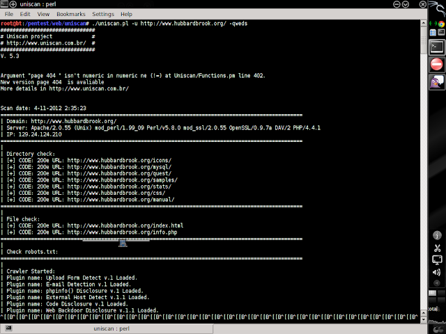The image size is (446, 334).
Task: Expand hidden tray icons arrow
Action: [x=437, y=283]
